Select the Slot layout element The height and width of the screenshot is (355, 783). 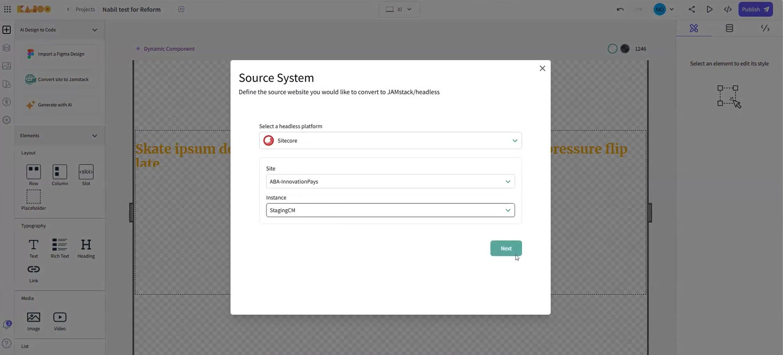(86, 175)
